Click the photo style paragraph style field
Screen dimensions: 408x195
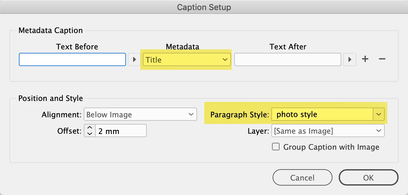pyautogui.click(x=322, y=114)
